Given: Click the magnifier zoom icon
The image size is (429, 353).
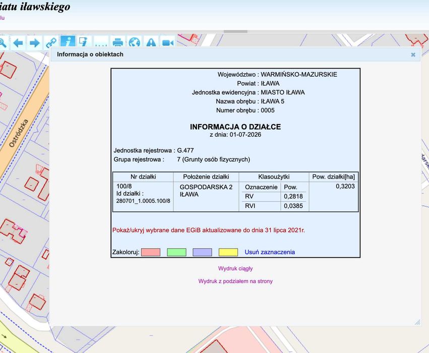Looking at the screenshot, I should (x=3, y=43).
